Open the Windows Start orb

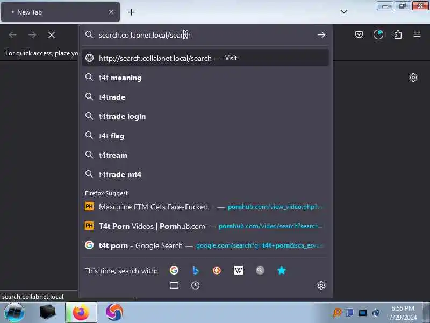tap(15, 313)
